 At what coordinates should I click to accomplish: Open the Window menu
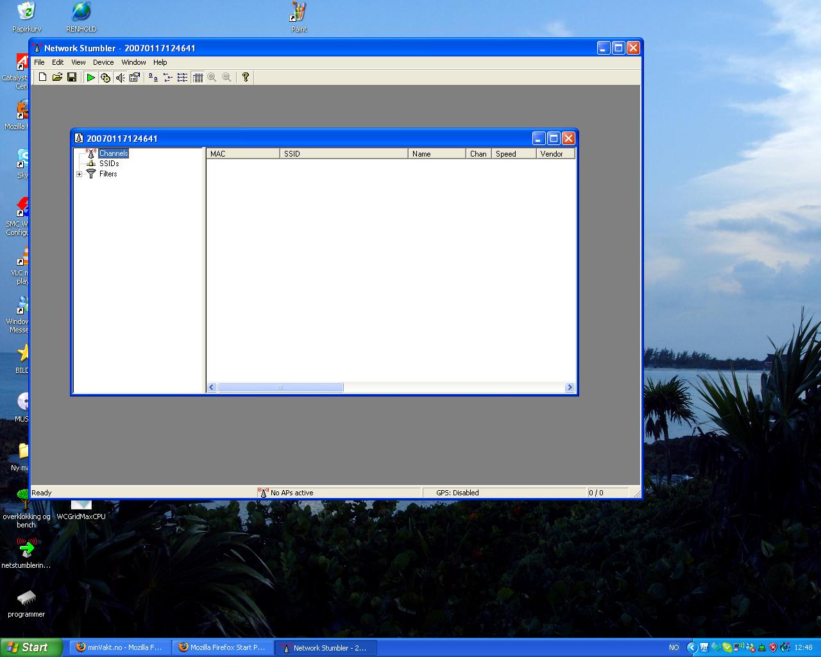click(x=133, y=62)
